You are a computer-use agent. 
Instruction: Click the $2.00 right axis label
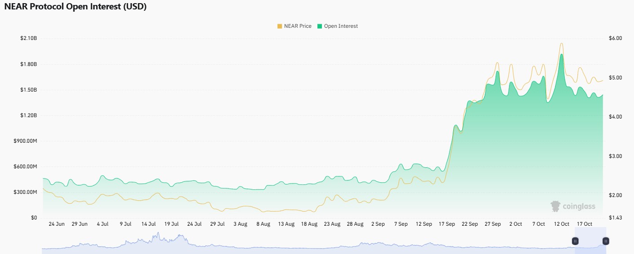tap(615, 195)
